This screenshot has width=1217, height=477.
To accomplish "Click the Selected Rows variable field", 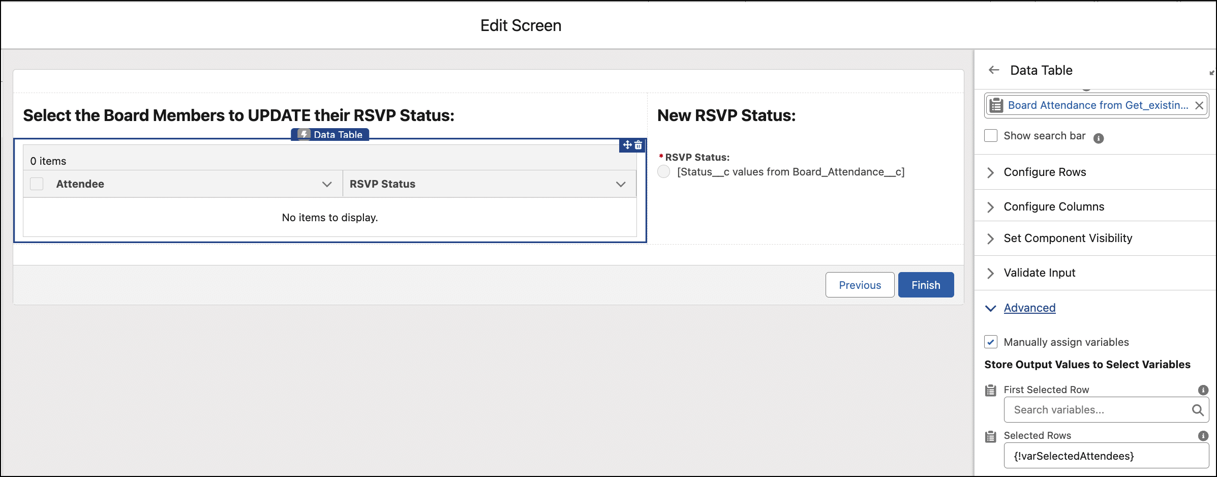I will coord(1106,456).
